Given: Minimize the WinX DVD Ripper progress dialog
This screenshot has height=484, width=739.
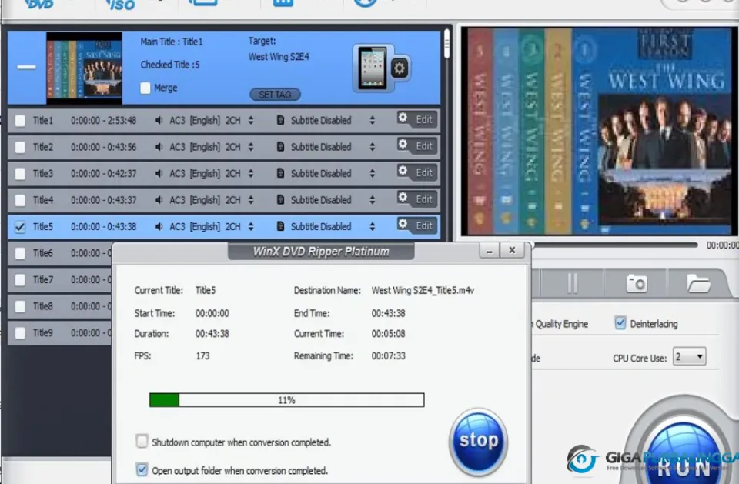Looking at the screenshot, I should (x=490, y=251).
